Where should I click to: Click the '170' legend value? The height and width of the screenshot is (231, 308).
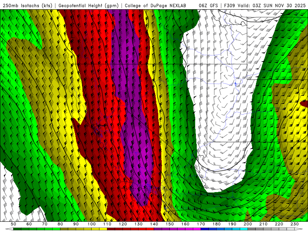[x=201, y=224]
